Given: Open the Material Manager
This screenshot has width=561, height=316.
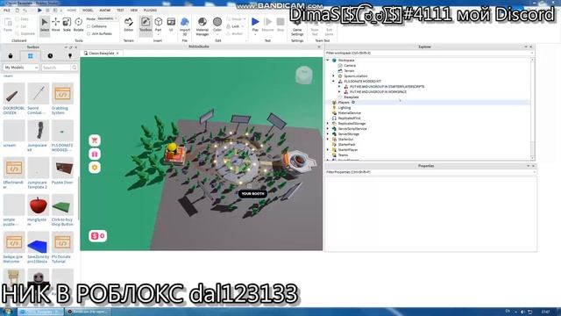Looking at the screenshot, I should 202,25.
